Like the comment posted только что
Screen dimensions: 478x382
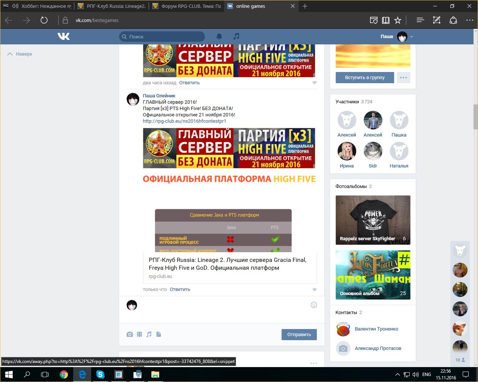pyautogui.click(x=314, y=289)
